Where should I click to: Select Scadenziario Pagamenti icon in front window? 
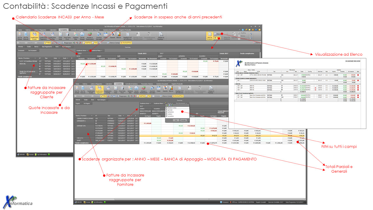click(x=99, y=90)
